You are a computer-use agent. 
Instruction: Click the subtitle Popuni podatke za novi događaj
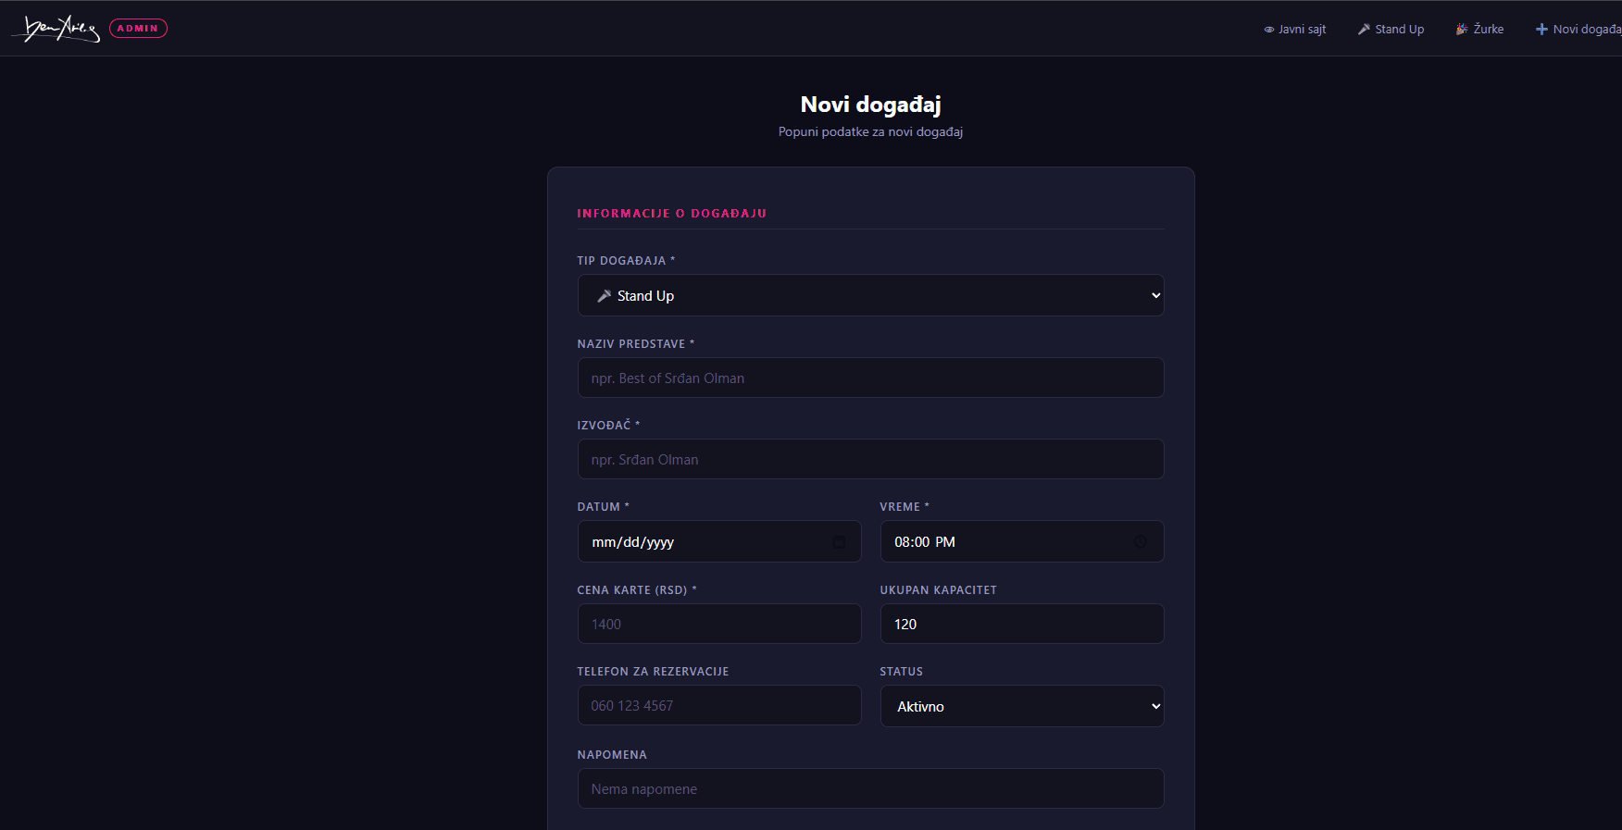point(870,132)
